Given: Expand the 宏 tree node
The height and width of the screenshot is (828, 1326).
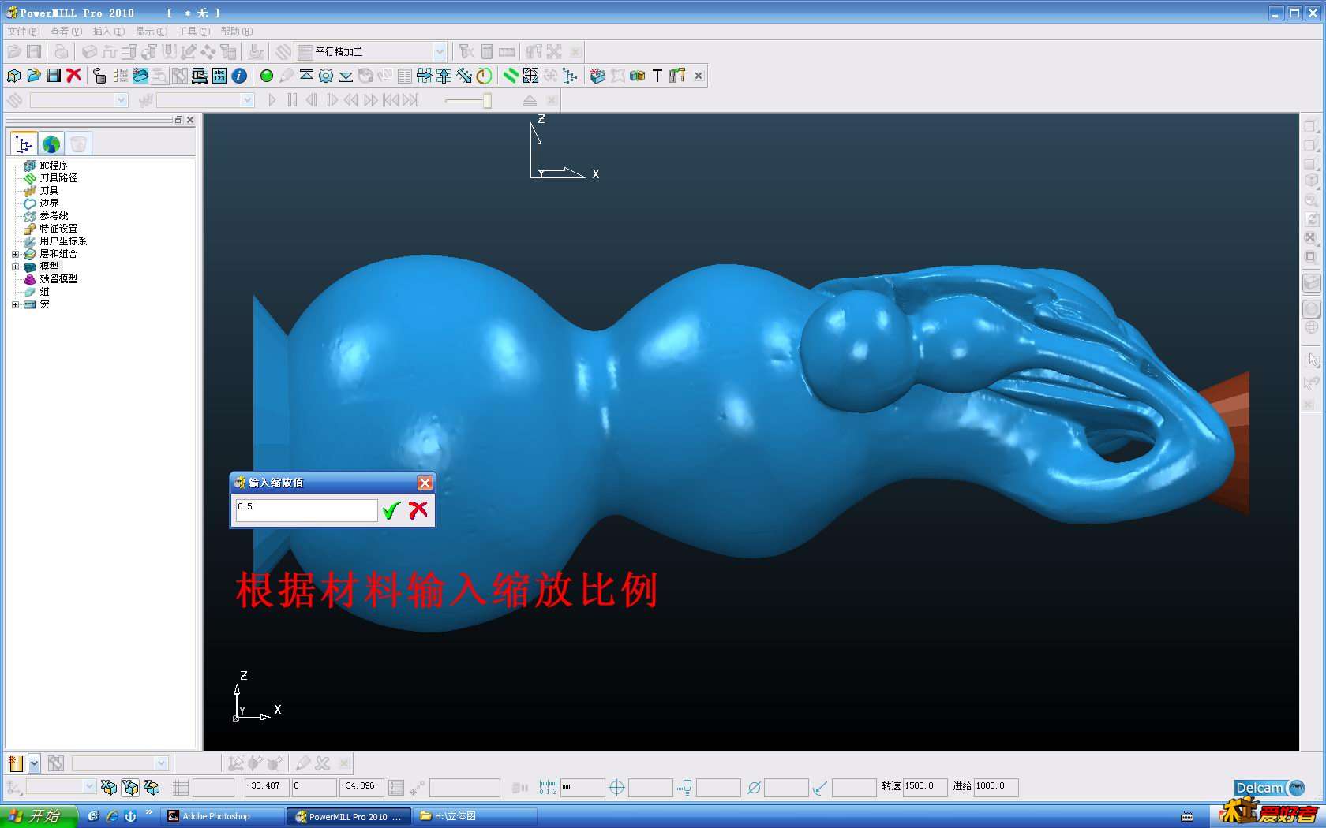Looking at the screenshot, I should pos(15,304).
